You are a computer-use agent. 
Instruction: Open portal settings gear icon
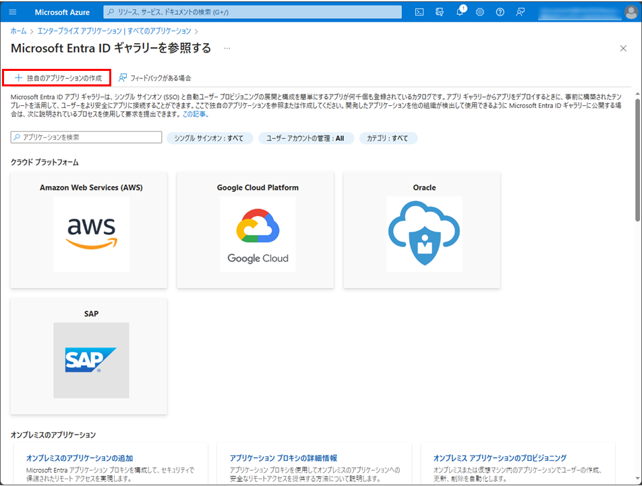coord(480,12)
